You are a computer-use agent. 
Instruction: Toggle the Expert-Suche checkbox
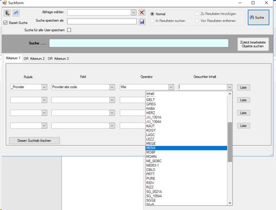[5, 23]
